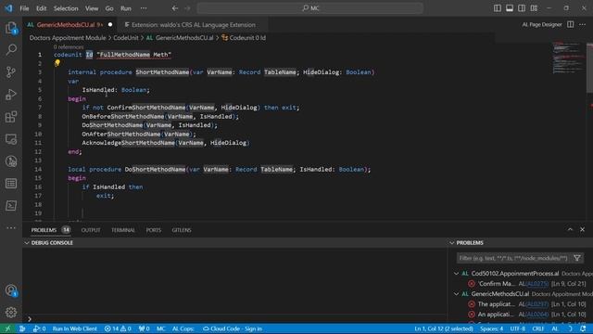593x334 pixels.
Task: Show additional activity bar views
Action: click(11, 227)
